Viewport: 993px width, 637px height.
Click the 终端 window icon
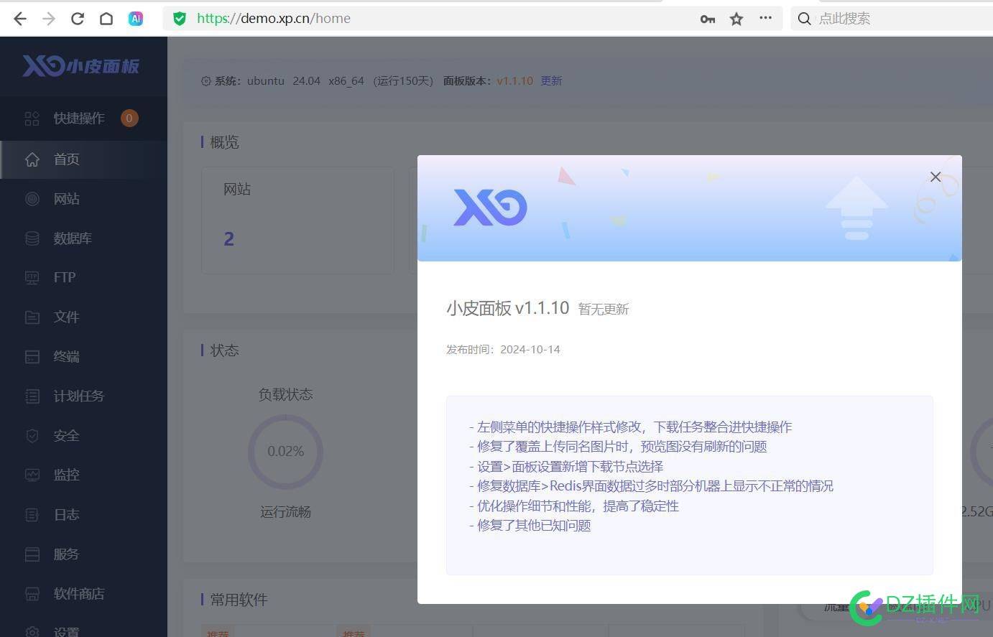pos(32,356)
